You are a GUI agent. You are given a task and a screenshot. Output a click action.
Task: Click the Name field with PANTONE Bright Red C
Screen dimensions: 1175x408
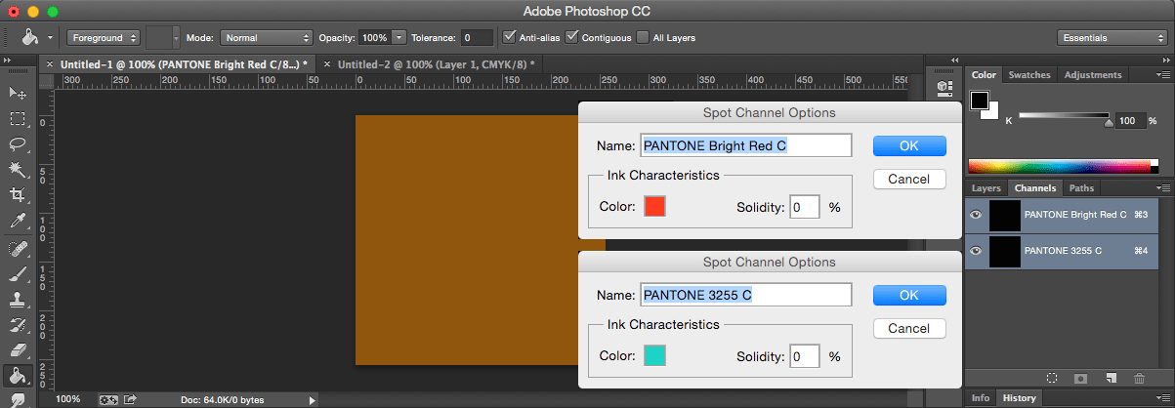[745, 145]
